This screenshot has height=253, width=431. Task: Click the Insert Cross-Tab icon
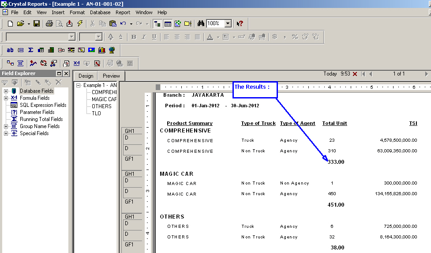[x=41, y=50]
